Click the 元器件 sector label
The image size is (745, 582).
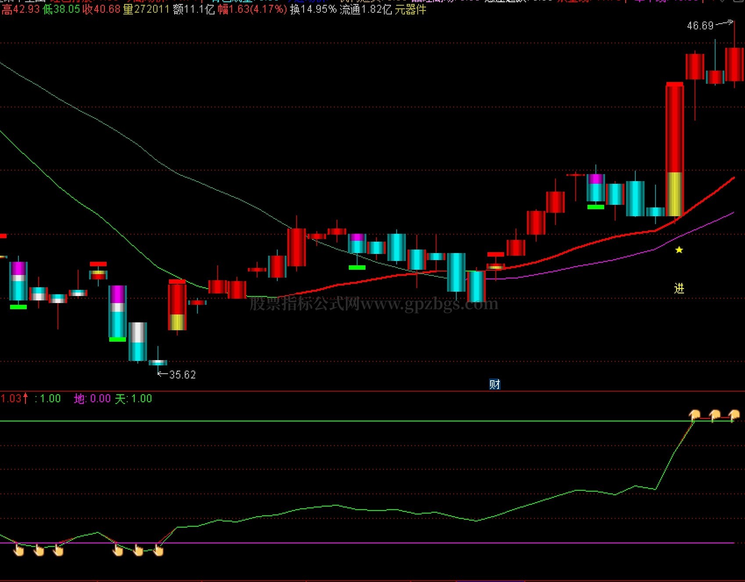click(411, 9)
